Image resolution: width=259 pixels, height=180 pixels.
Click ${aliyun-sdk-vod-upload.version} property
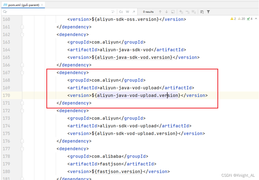(x=135, y=133)
